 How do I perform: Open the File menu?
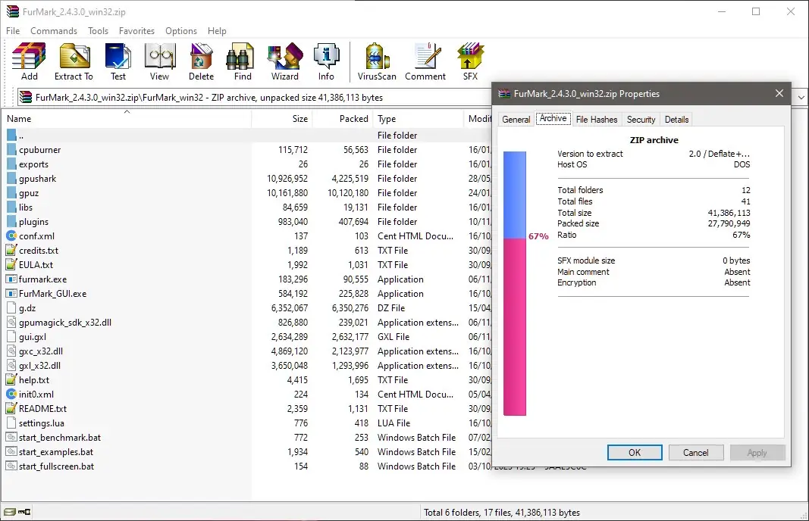pos(13,31)
